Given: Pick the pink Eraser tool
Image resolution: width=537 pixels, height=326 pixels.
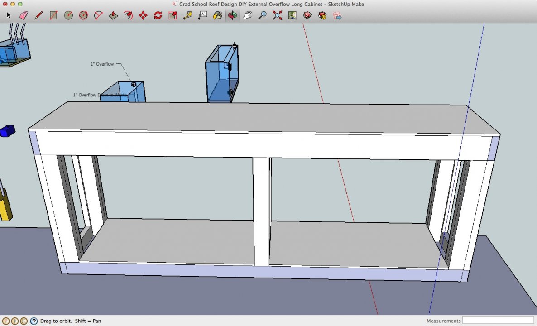Looking at the screenshot, I should click(24, 15).
